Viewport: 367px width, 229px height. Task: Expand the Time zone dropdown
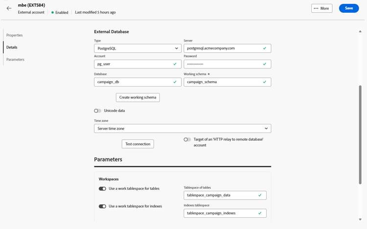[183, 129]
